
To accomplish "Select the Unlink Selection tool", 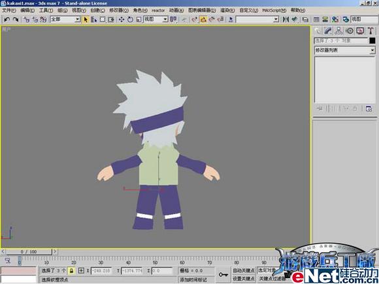I will click(35, 20).
